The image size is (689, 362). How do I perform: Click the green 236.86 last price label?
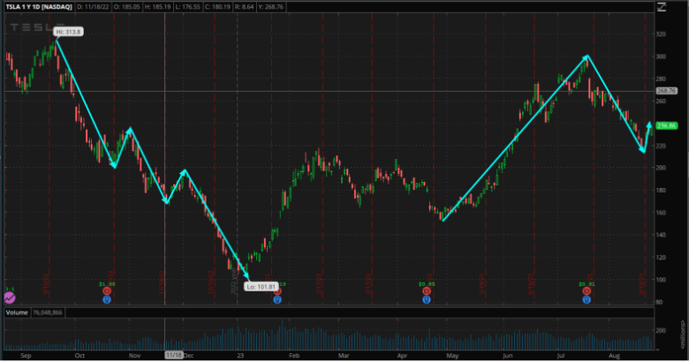pos(666,125)
